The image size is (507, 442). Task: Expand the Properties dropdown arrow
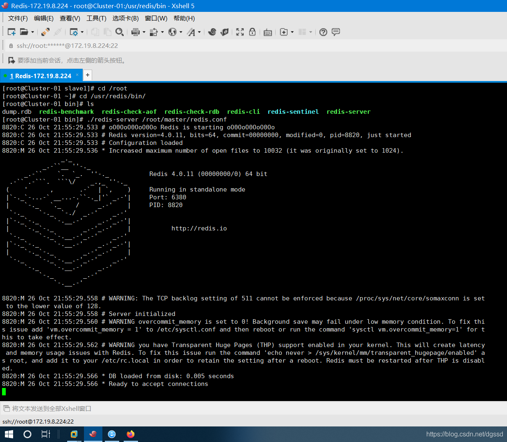tap(82, 32)
